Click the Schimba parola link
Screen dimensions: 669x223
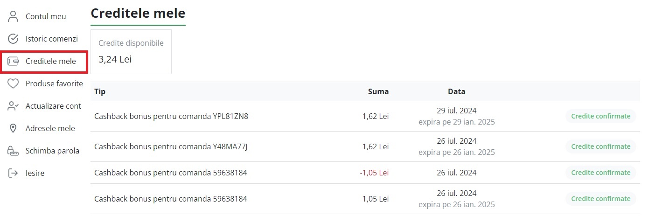click(52, 151)
